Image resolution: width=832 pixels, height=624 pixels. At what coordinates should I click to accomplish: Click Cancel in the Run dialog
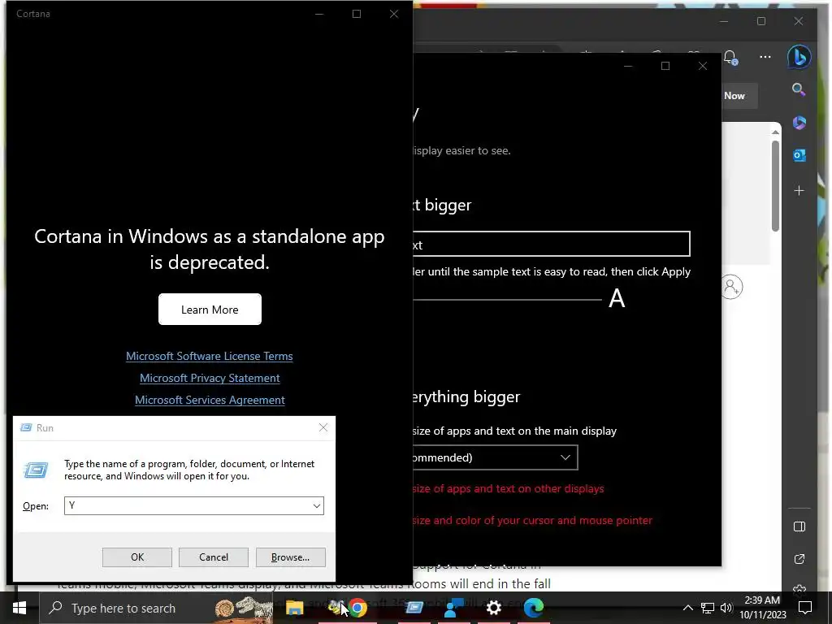214,557
